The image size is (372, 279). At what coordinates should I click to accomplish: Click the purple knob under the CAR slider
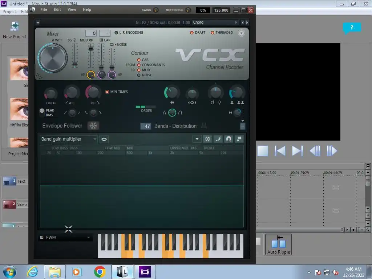[x=101, y=75]
